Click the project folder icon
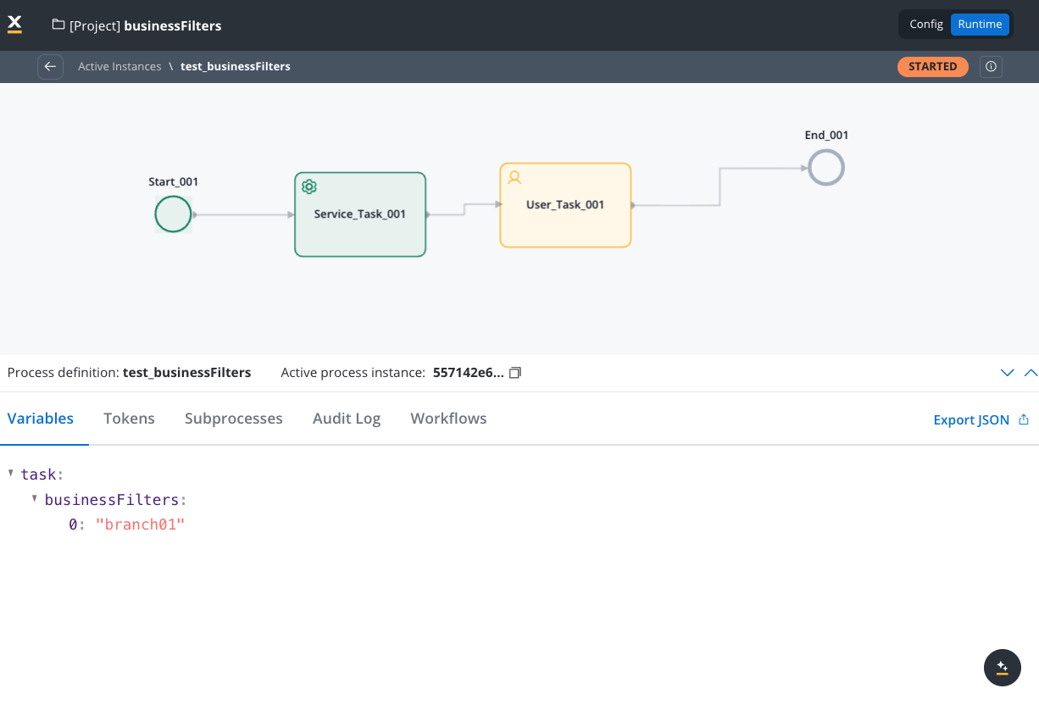Viewport: 1039px width, 716px height. click(x=58, y=25)
